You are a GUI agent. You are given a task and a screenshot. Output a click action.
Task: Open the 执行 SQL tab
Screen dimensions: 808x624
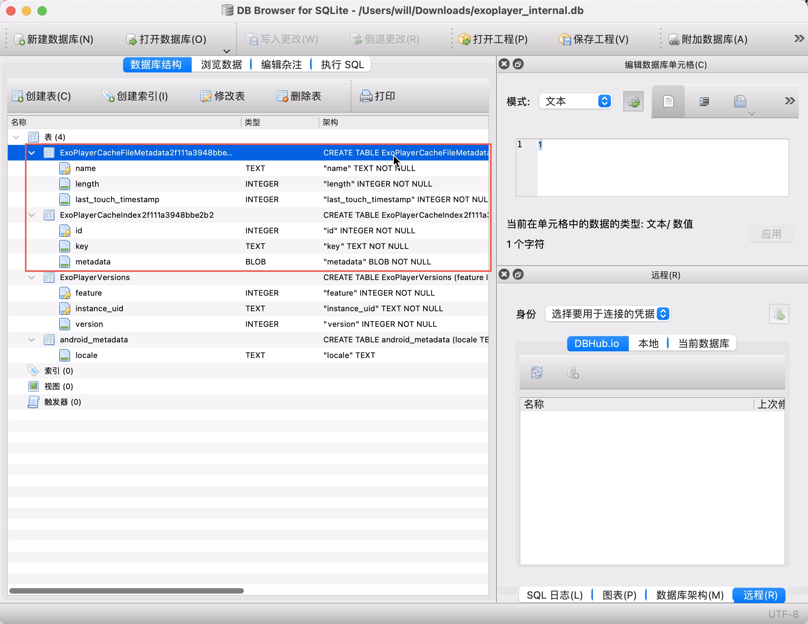(x=342, y=64)
